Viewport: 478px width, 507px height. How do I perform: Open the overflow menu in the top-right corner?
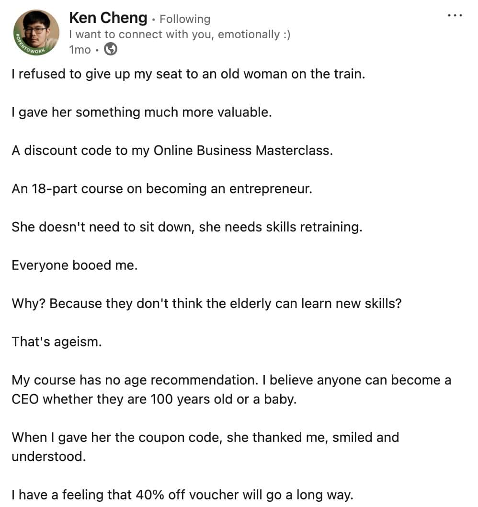pos(455,15)
